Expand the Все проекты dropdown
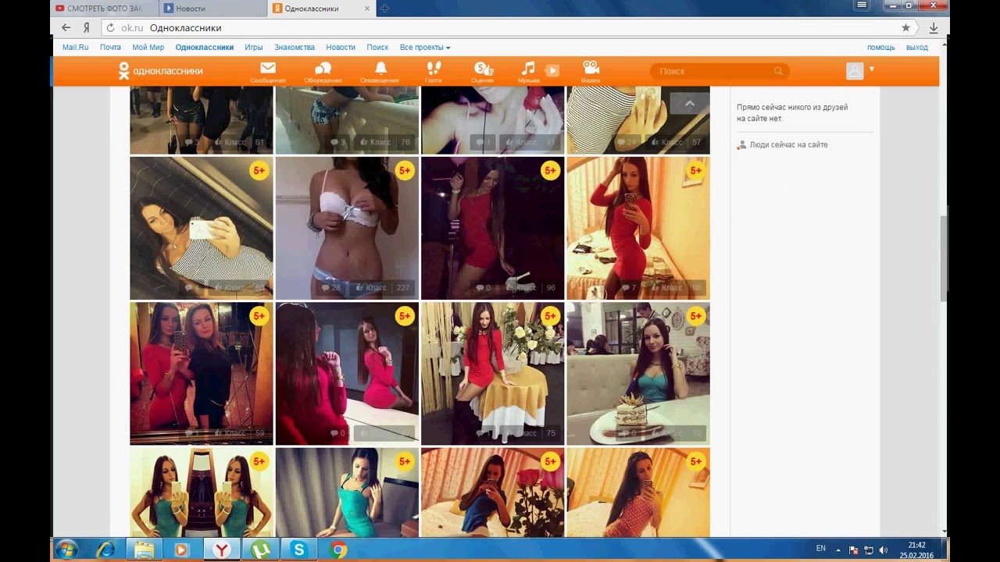The height and width of the screenshot is (562, 1000). (425, 48)
